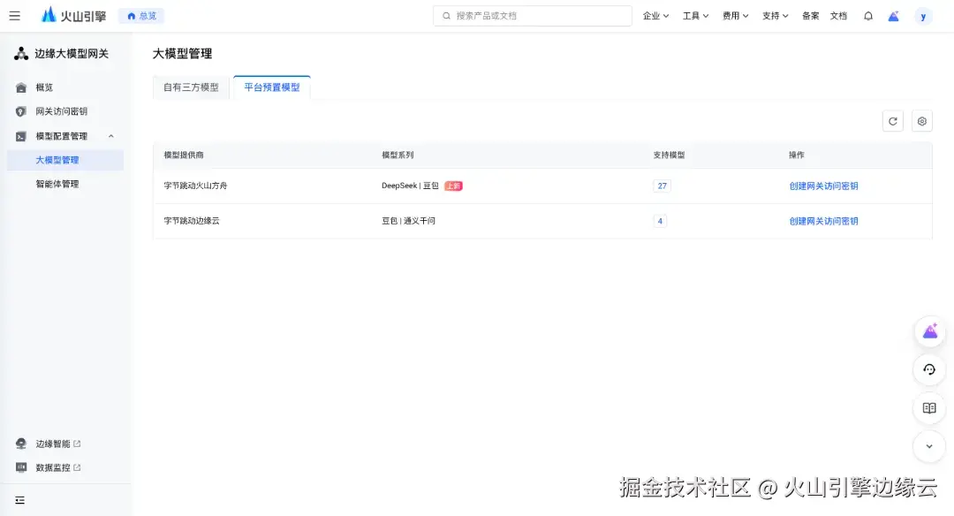Open the 工具 dropdown menu
954x516 pixels.
[x=695, y=16]
